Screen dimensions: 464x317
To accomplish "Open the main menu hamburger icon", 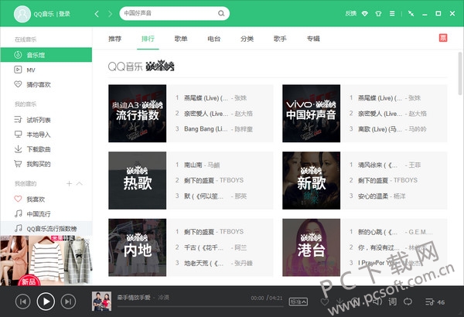I will pyautogui.click(x=392, y=14).
